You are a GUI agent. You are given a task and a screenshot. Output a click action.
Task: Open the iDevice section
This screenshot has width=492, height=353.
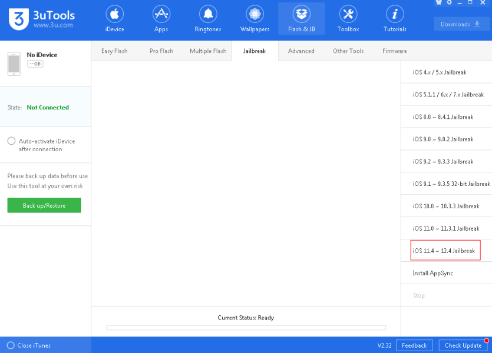[x=114, y=19]
